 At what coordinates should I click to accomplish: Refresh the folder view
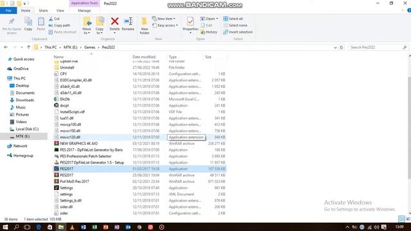(341, 47)
